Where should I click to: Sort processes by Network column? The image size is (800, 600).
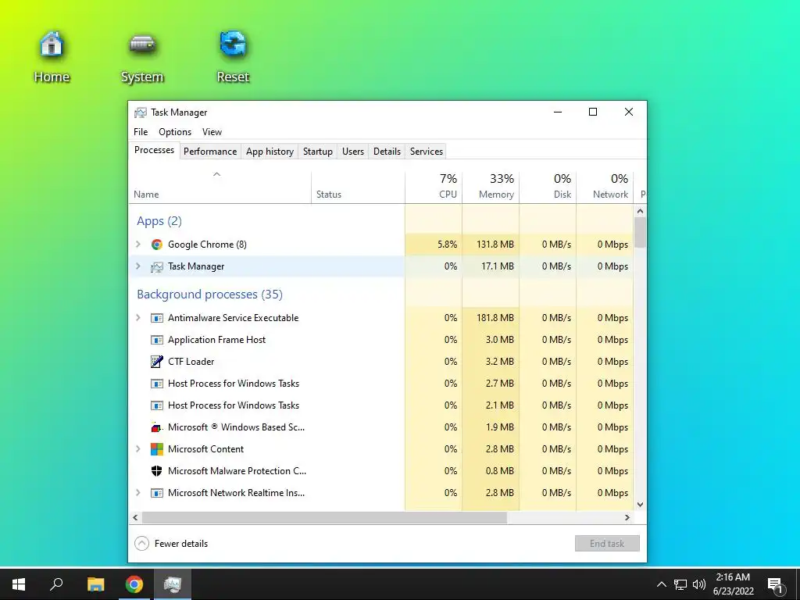[x=605, y=187]
